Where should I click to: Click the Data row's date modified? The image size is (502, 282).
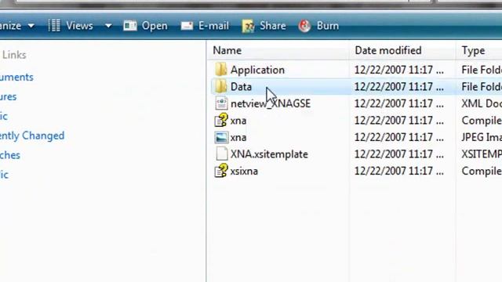pyautogui.click(x=399, y=87)
